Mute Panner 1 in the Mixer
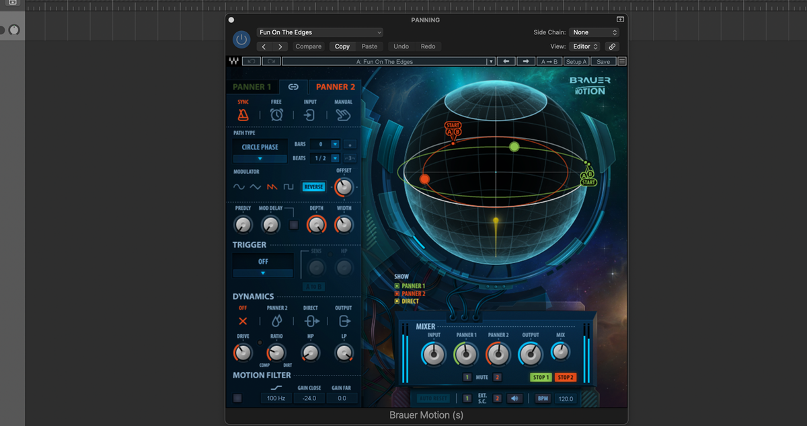 tap(467, 378)
